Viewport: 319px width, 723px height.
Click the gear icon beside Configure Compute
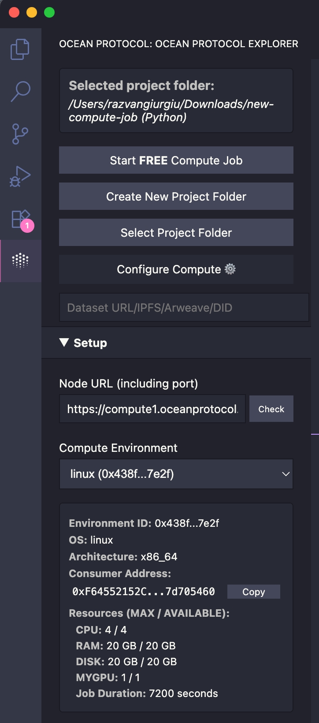click(230, 269)
